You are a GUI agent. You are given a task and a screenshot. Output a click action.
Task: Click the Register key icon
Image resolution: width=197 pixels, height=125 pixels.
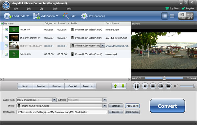(184, 9)
